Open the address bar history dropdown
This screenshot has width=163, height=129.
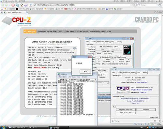tap(131, 5)
